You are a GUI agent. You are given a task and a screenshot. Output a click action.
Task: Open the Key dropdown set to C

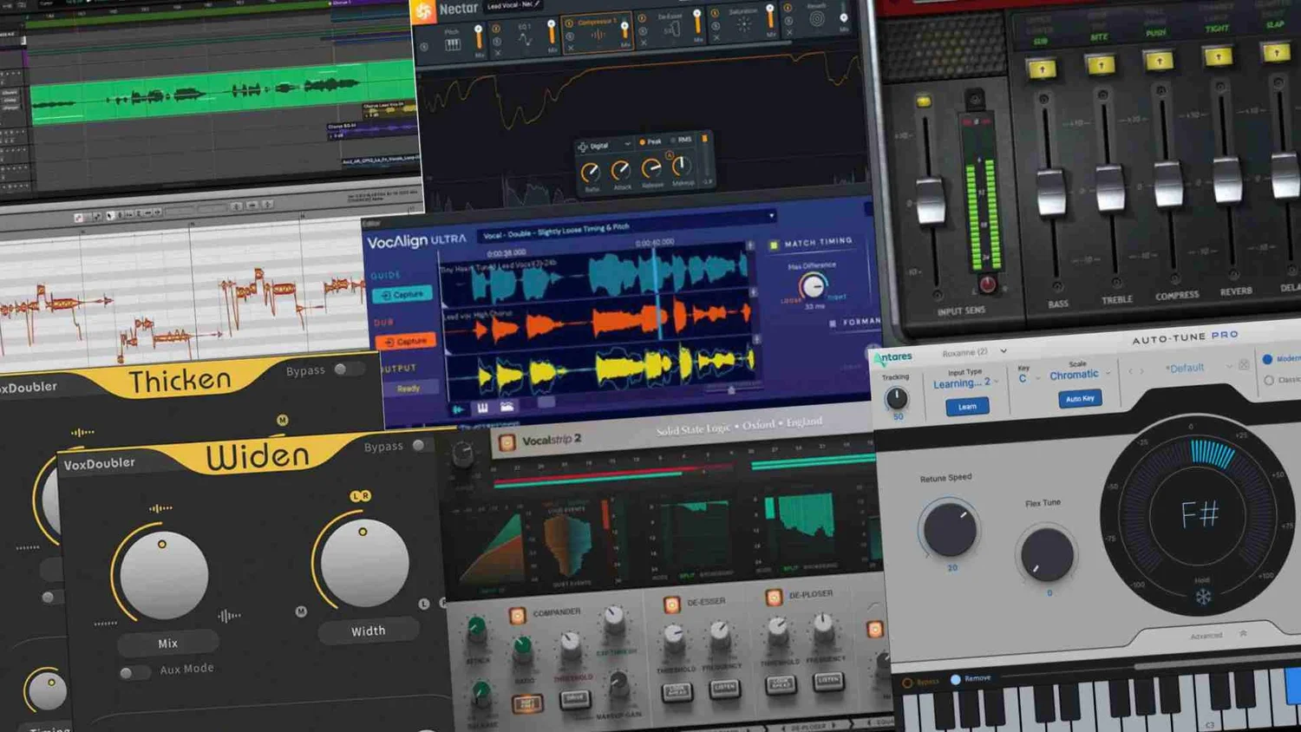(x=1025, y=376)
